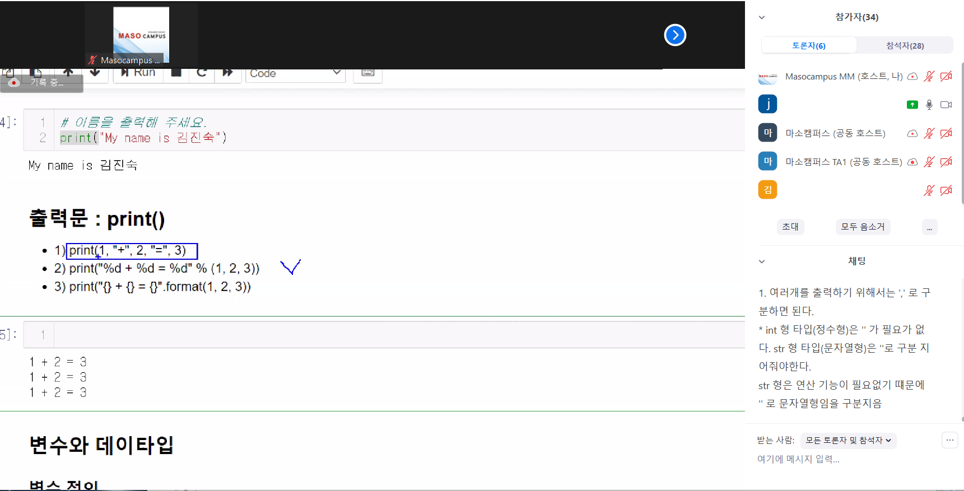This screenshot has width=964, height=491.
Task: Collapse the 참가자 participants panel chevron
Action: click(x=762, y=17)
